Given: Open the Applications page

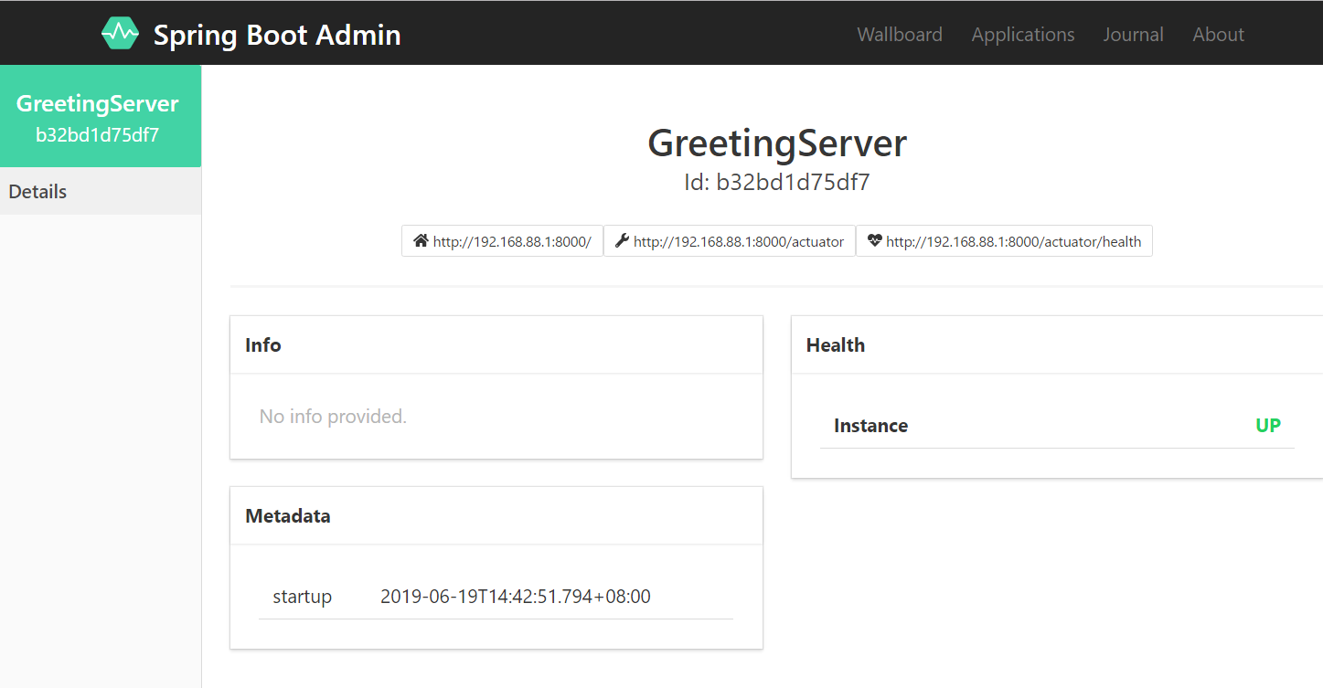Looking at the screenshot, I should pos(1023,35).
